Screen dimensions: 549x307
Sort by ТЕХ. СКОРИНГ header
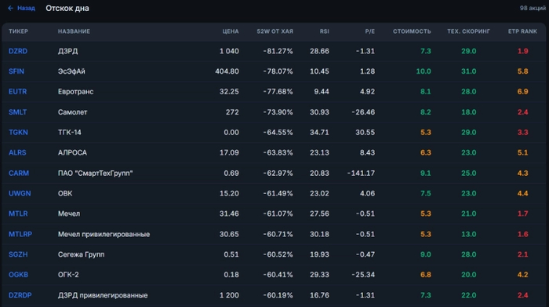(468, 31)
